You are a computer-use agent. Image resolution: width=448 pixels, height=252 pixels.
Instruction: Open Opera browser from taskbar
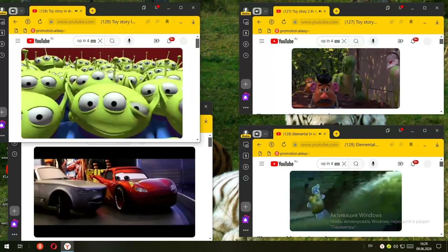coord(54,246)
